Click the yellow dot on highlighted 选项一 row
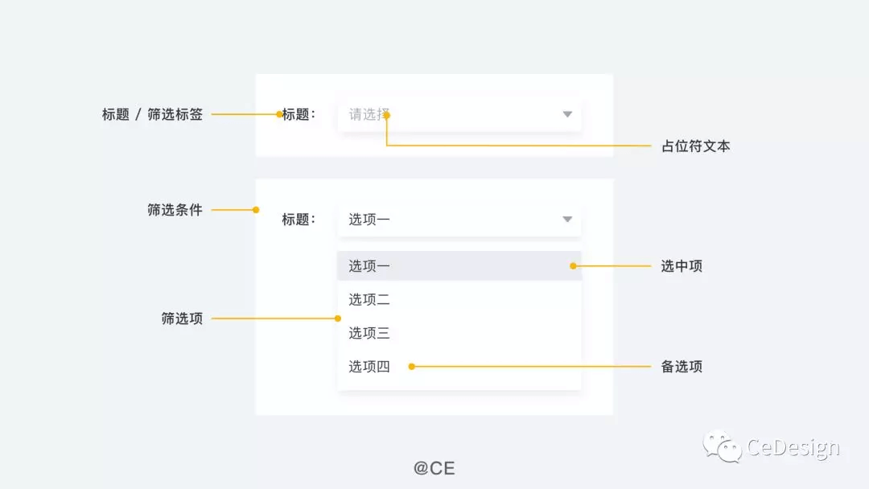Viewport: 869px width, 489px height. pyautogui.click(x=573, y=266)
